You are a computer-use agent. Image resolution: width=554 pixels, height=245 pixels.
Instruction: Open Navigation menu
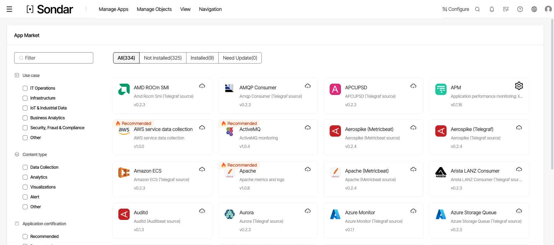click(210, 9)
